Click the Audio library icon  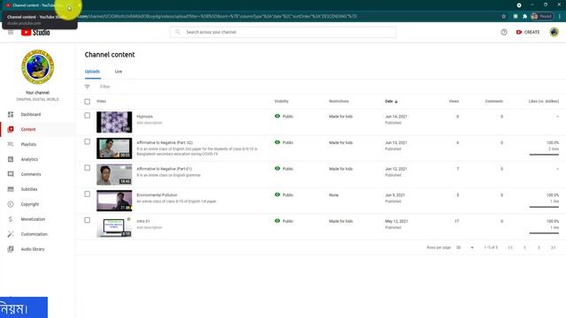11,249
